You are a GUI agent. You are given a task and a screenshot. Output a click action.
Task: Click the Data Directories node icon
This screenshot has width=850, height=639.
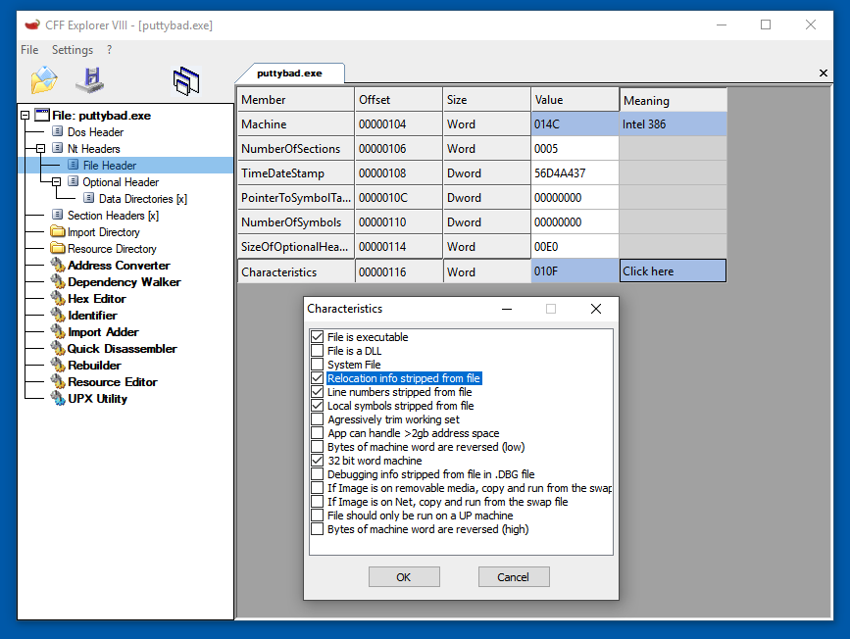(89, 198)
